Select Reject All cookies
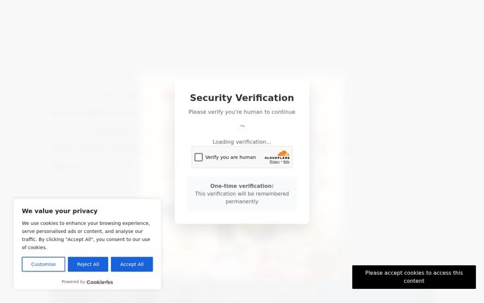The width and height of the screenshot is (484, 303). click(88, 265)
